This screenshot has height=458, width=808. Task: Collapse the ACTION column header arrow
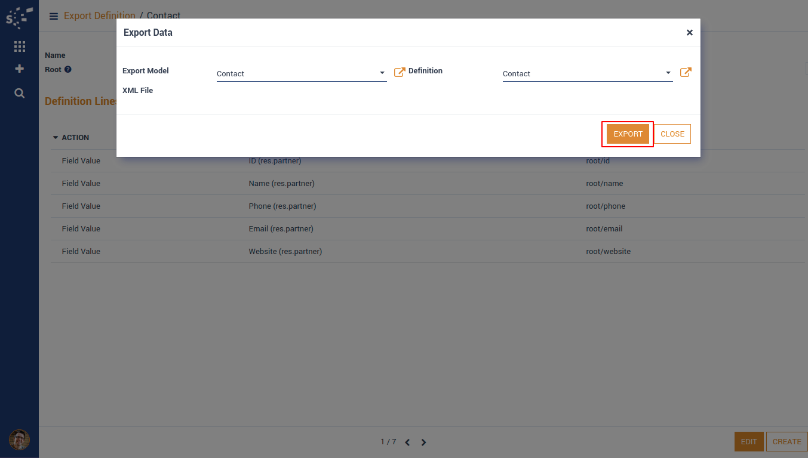pyautogui.click(x=56, y=138)
